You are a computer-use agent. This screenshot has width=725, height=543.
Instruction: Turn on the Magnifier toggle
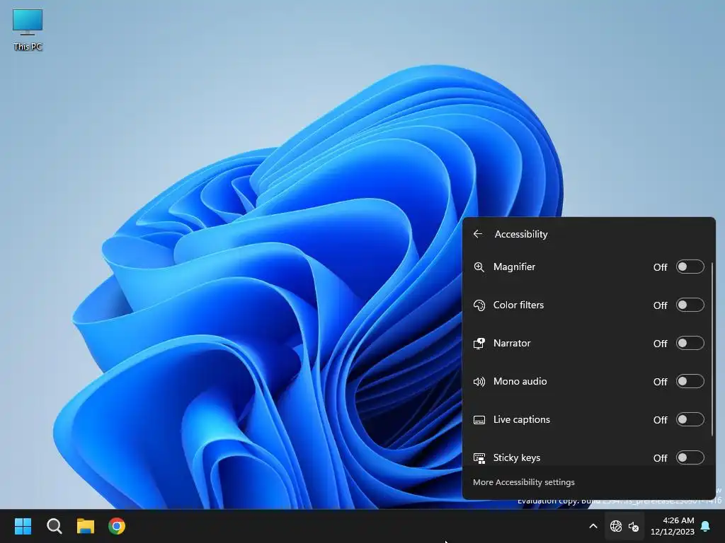[690, 267]
